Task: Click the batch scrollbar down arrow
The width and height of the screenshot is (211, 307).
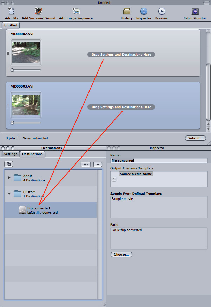Action: [208, 129]
